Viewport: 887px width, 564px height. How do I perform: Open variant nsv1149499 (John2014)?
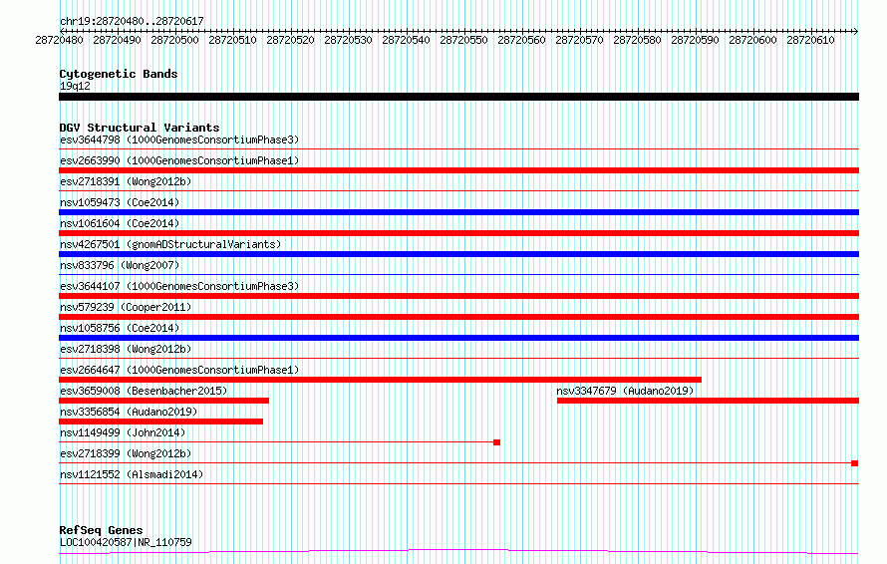click(123, 432)
